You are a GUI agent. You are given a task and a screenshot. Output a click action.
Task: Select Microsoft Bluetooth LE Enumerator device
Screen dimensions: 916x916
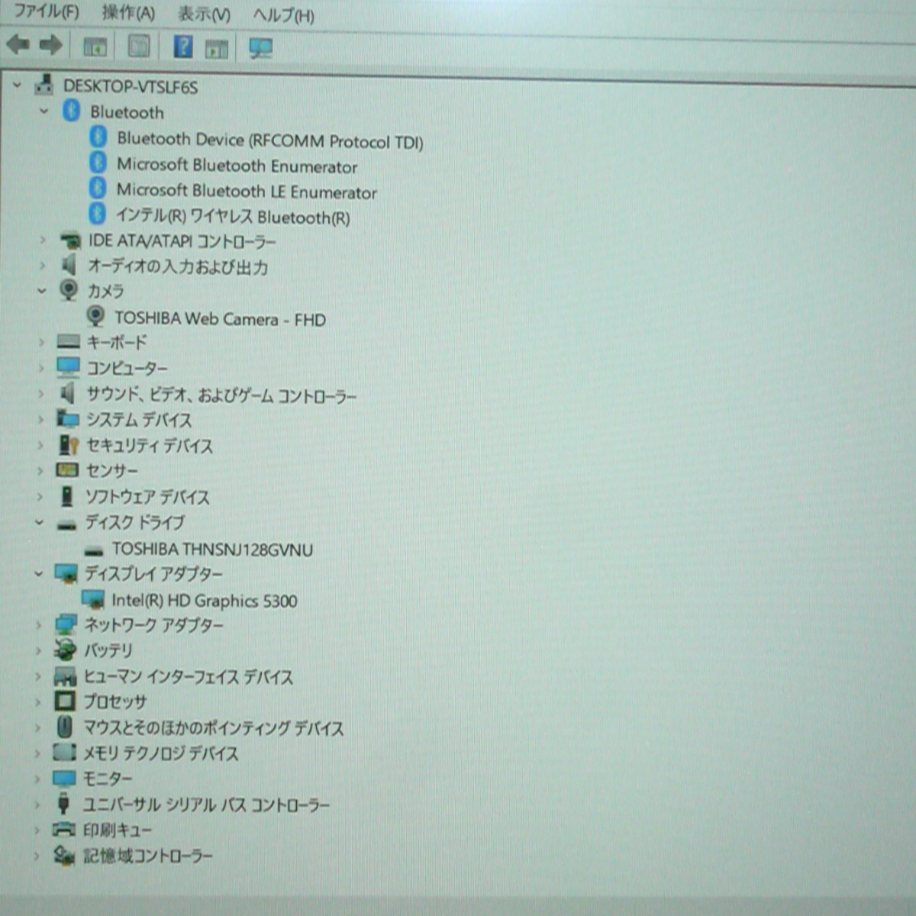click(x=247, y=191)
